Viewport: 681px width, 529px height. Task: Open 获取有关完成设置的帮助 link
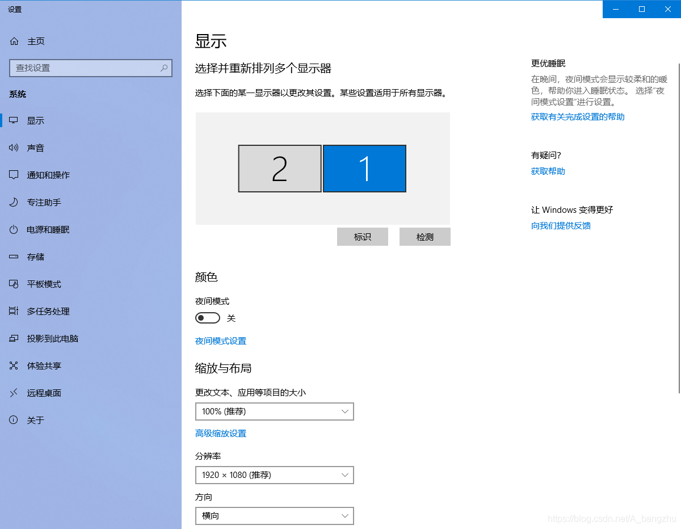point(578,117)
